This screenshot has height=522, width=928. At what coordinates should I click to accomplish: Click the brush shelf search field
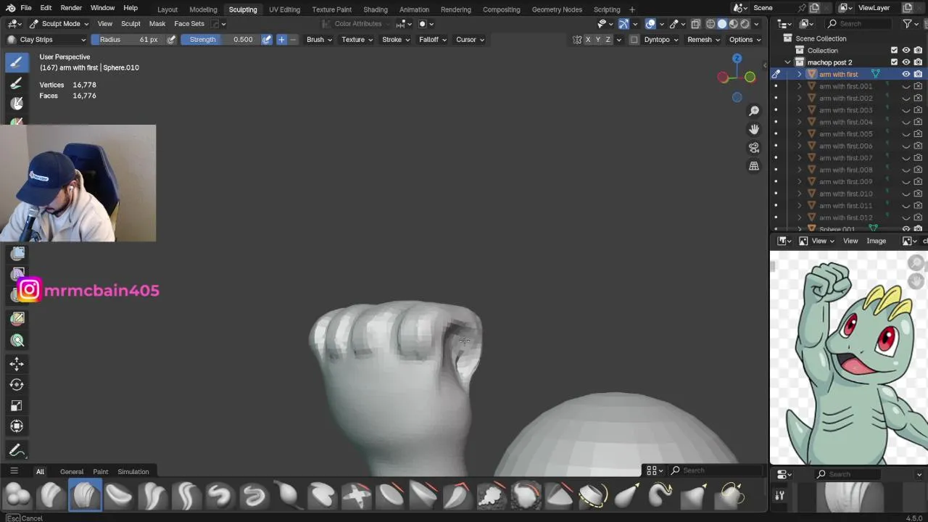click(x=716, y=471)
